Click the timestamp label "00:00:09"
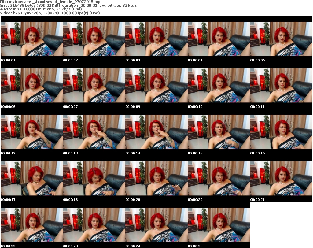 133,107
